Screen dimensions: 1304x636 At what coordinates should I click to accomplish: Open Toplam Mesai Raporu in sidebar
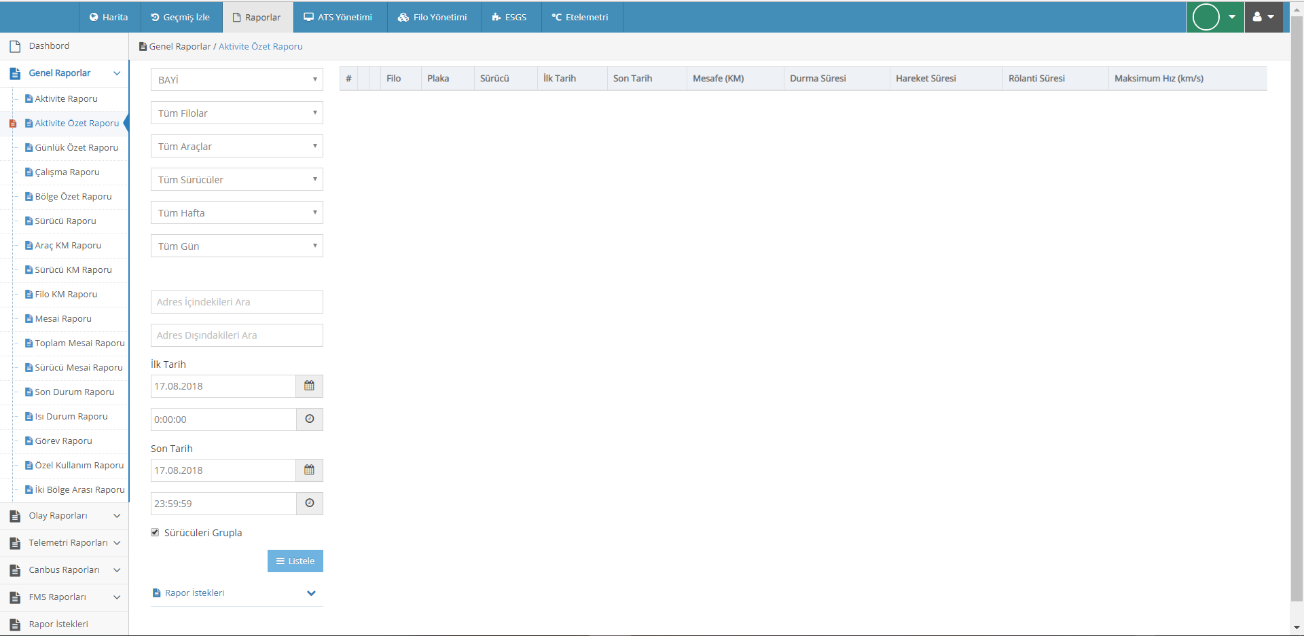[79, 343]
